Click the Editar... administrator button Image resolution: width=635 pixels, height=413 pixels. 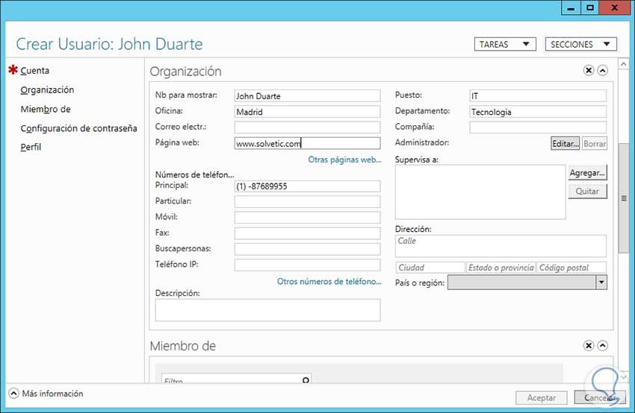[x=565, y=143]
